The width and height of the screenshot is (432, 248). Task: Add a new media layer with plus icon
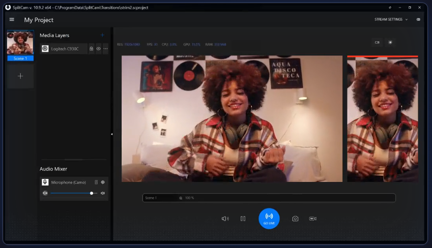102,35
